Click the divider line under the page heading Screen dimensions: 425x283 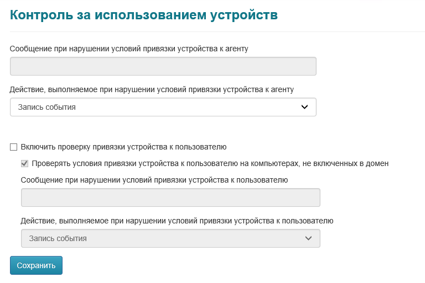click(217, 31)
